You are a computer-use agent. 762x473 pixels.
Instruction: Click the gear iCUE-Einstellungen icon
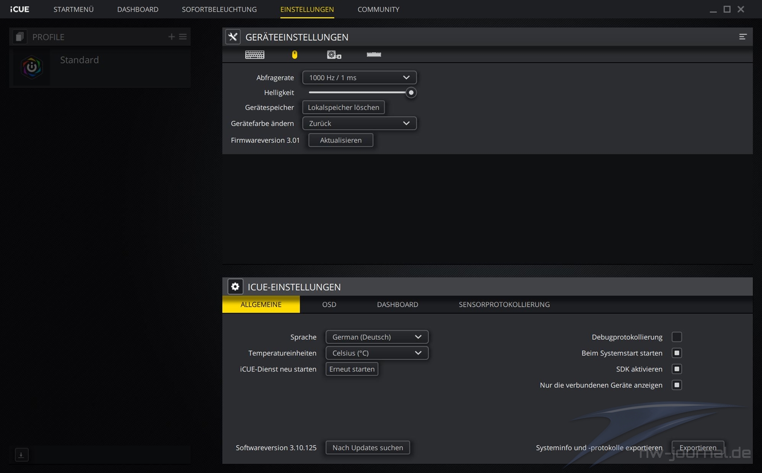point(235,286)
